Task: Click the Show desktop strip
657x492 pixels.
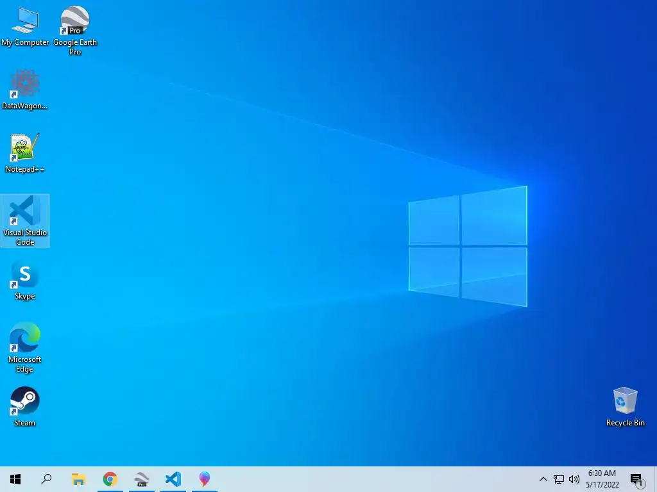Action: pyautogui.click(x=655, y=479)
